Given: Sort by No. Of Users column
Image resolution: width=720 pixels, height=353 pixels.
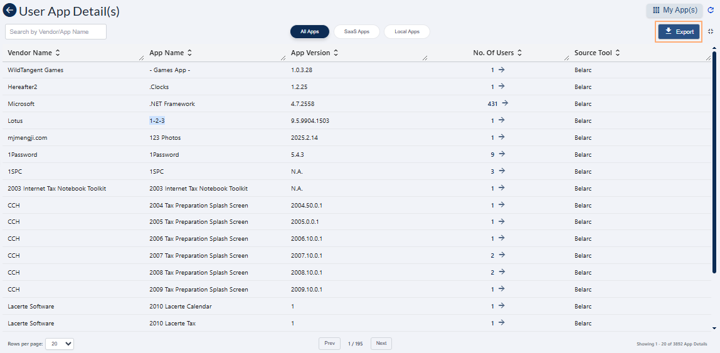Looking at the screenshot, I should [519, 53].
